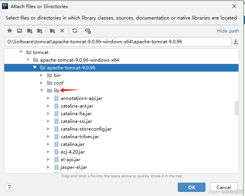Create a New Folder icon
The height and width of the screenshot is (196, 245).
pos(52,31)
